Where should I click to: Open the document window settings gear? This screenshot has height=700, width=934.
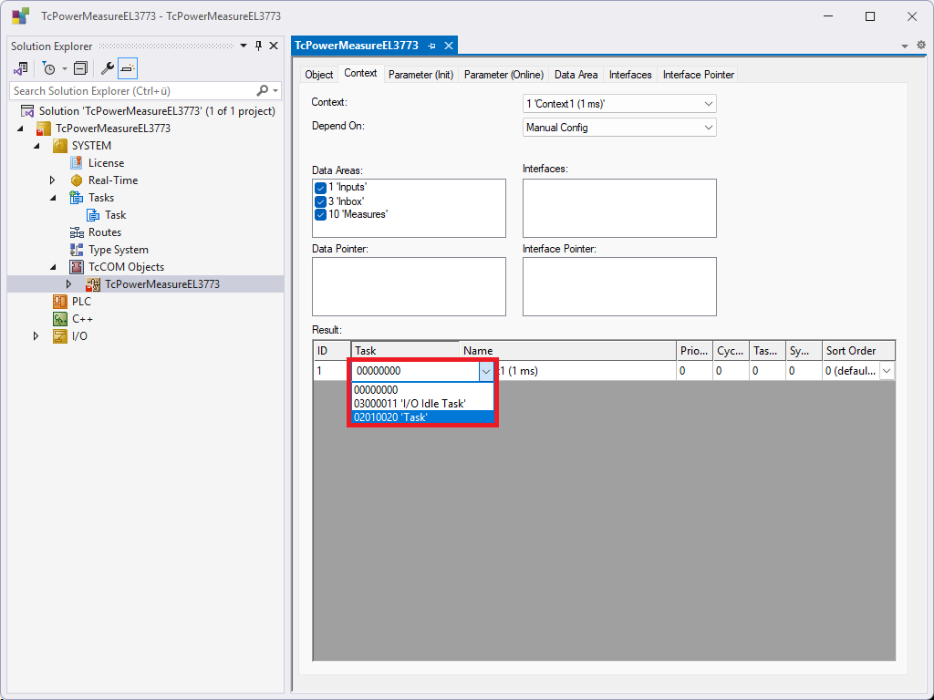tap(921, 46)
